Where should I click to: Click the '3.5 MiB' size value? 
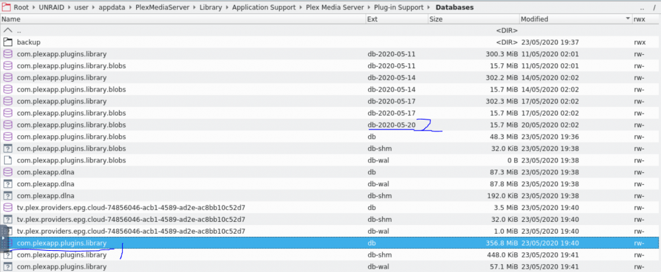point(506,207)
